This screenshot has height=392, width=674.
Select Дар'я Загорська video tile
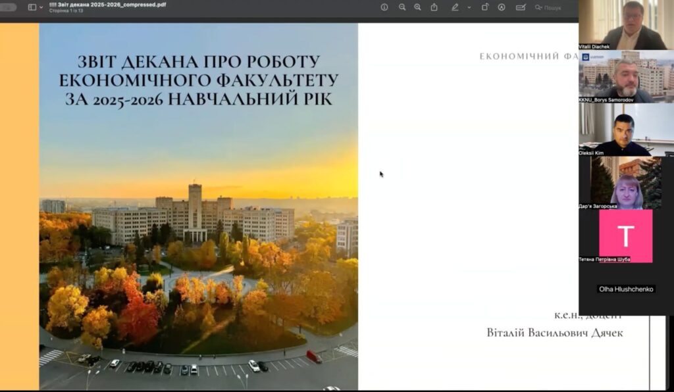point(626,183)
